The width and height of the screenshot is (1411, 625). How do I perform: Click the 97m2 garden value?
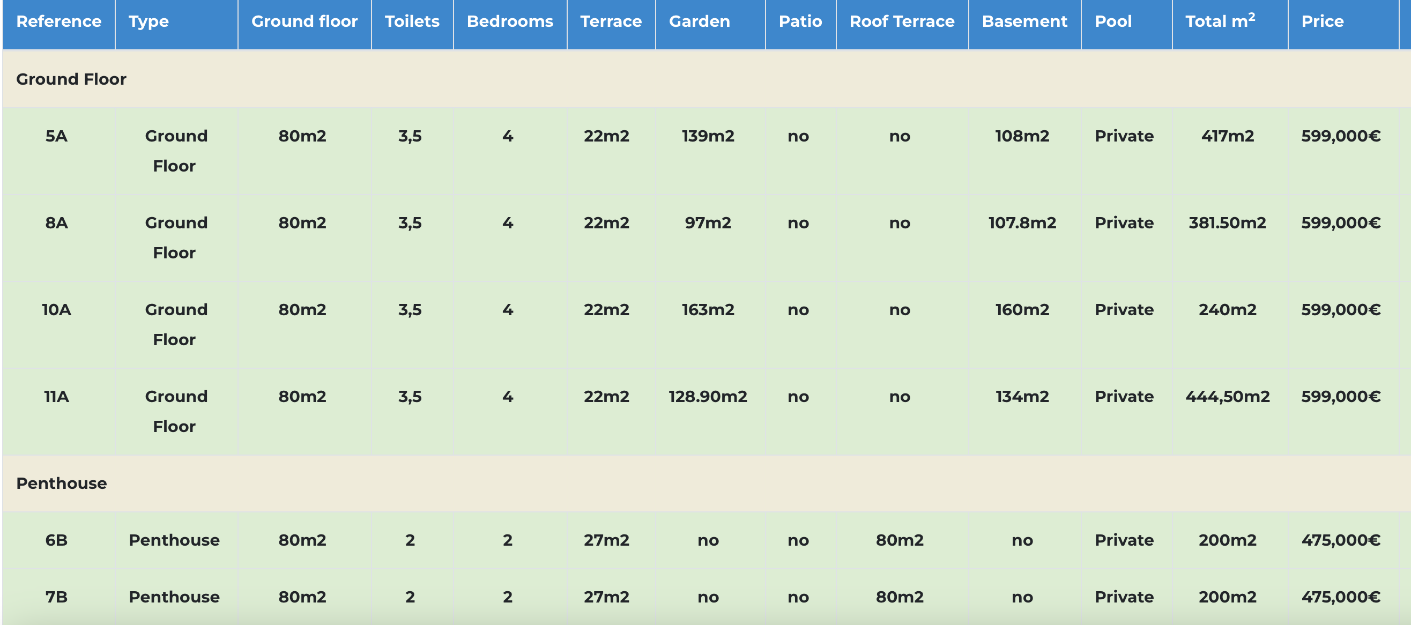[x=708, y=223]
